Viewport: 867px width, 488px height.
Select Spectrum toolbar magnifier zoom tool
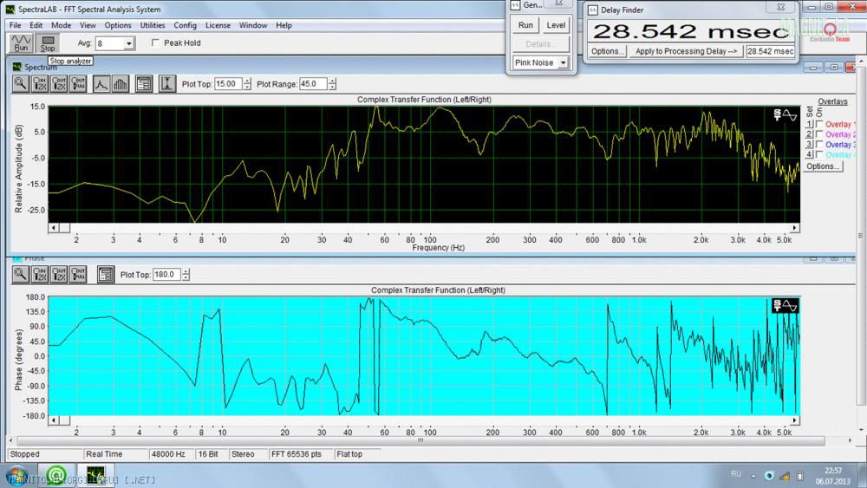21,84
